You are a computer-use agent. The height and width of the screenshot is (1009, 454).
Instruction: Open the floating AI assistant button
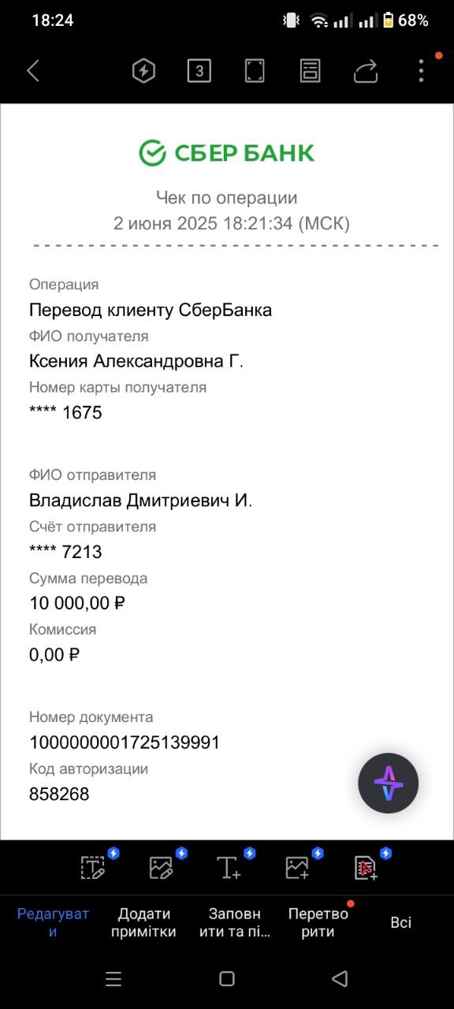(x=389, y=783)
